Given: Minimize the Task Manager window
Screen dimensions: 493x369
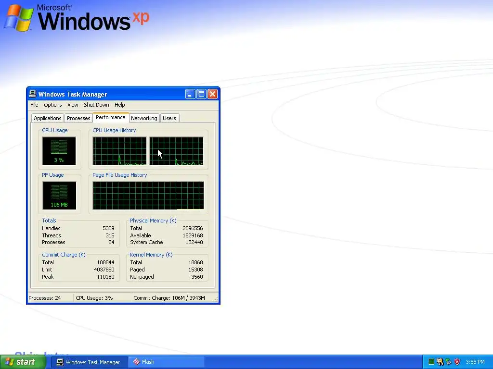Looking at the screenshot, I should [190, 94].
